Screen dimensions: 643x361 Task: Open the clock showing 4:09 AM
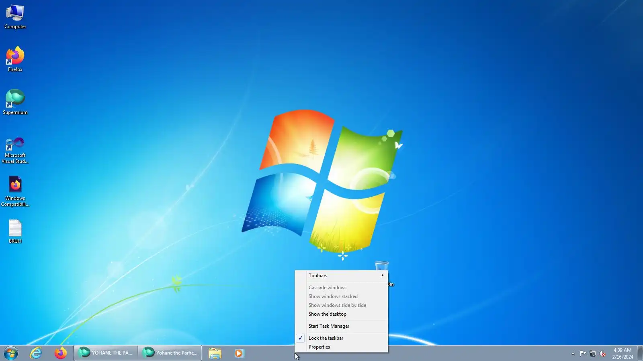pyautogui.click(x=623, y=353)
